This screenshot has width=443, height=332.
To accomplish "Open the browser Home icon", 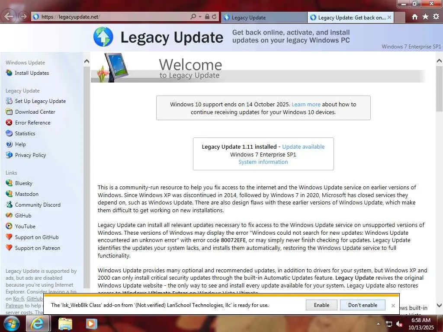I will [414, 17].
